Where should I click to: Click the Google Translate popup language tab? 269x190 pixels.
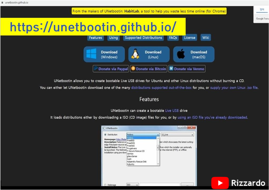262,10
